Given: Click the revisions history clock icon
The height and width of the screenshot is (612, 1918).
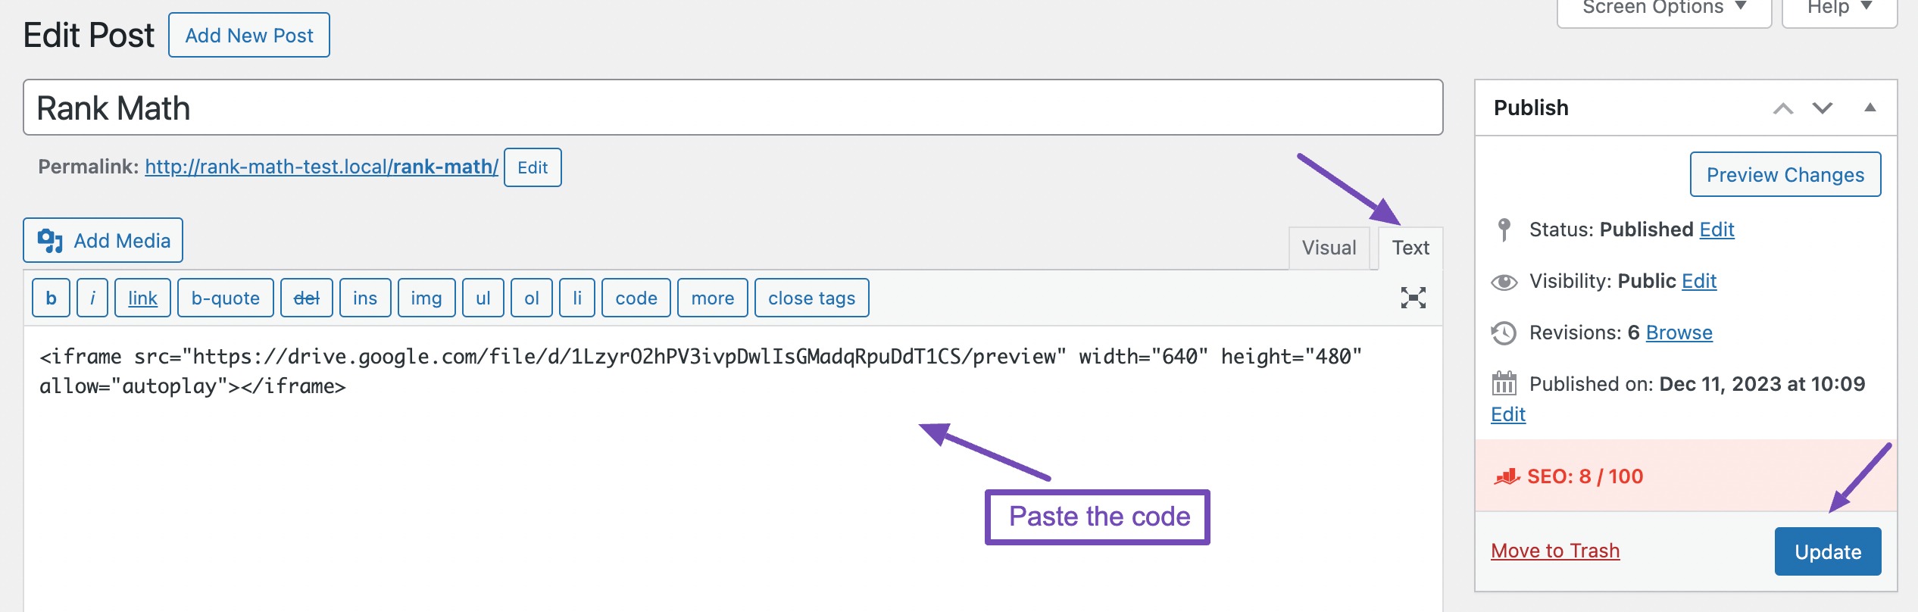Looking at the screenshot, I should pos(1504,333).
